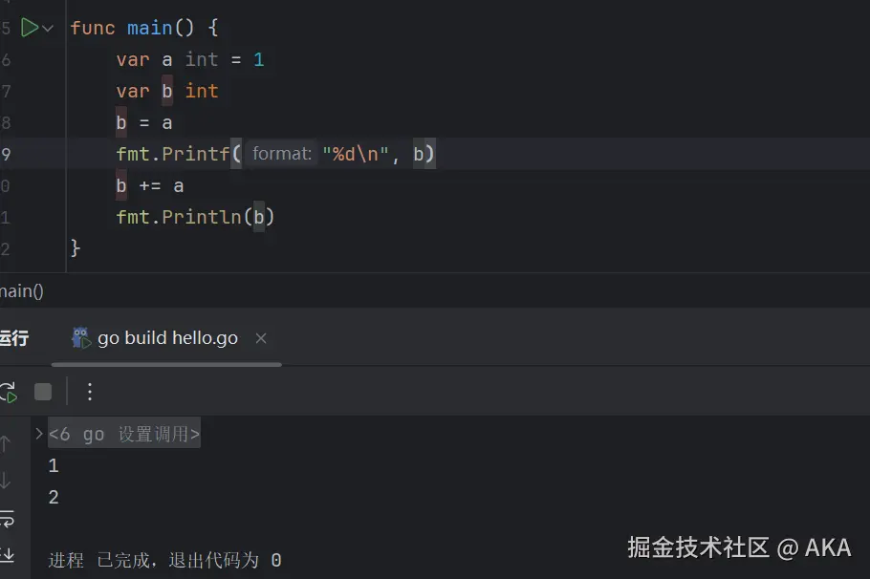The width and height of the screenshot is (870, 579).
Task: Click the Gopher icon on run tab
Action: 81,337
